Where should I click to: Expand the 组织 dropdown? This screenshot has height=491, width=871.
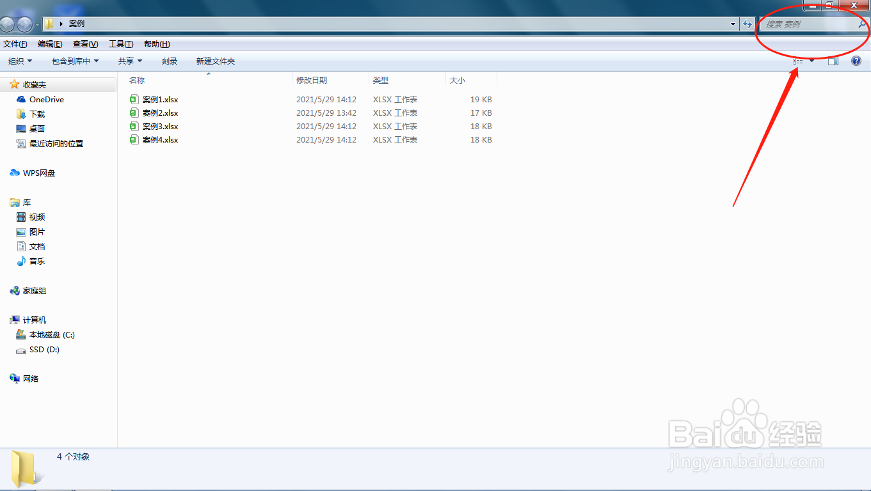[x=20, y=61]
